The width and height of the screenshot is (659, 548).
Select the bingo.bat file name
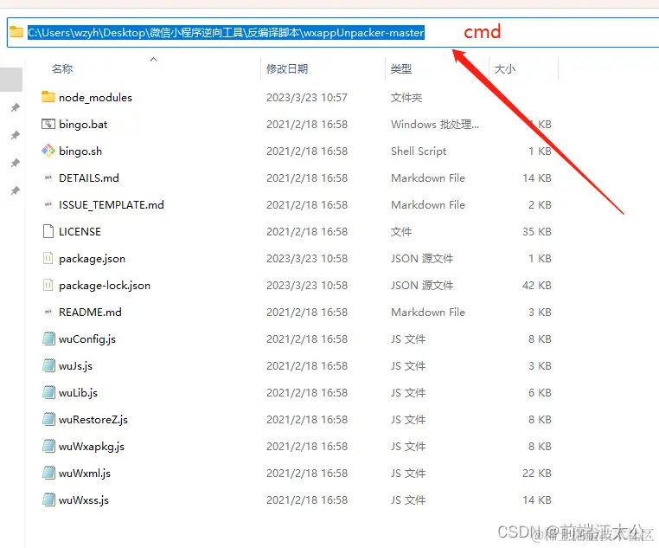point(83,125)
